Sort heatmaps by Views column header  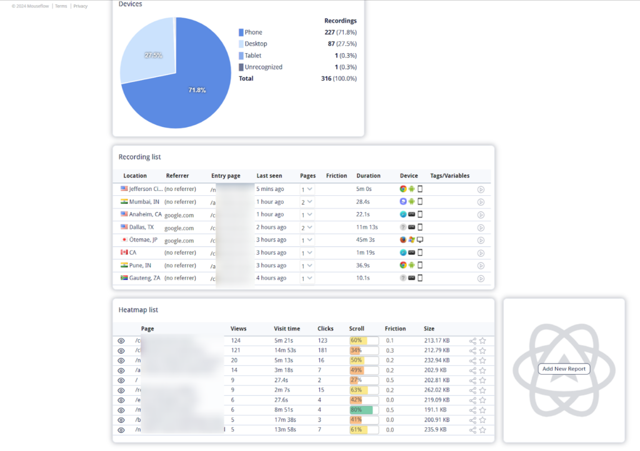coord(238,328)
